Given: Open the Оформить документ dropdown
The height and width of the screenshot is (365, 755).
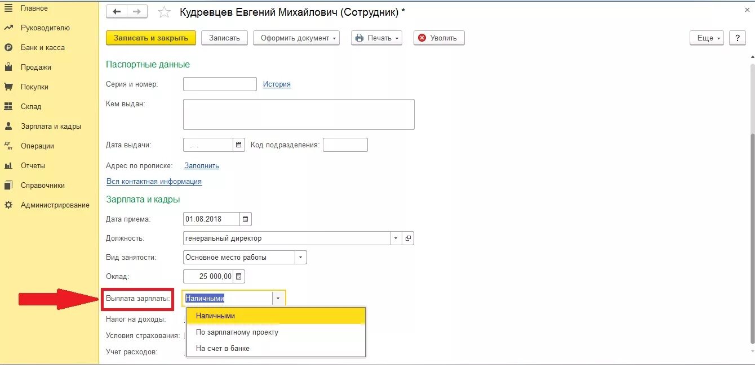Looking at the screenshot, I should point(296,38).
